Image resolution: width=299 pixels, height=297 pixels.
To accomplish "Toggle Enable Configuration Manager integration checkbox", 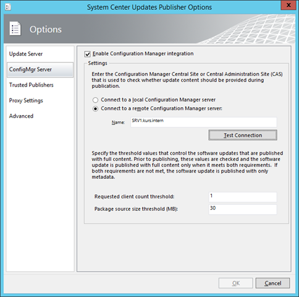I will 87,54.
